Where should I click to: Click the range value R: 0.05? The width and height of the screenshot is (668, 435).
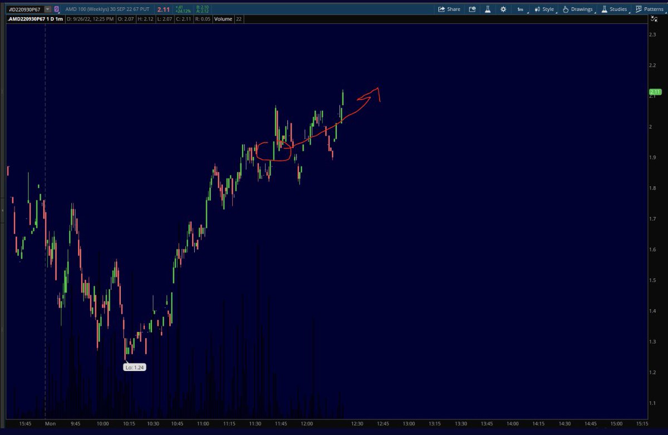coord(203,19)
